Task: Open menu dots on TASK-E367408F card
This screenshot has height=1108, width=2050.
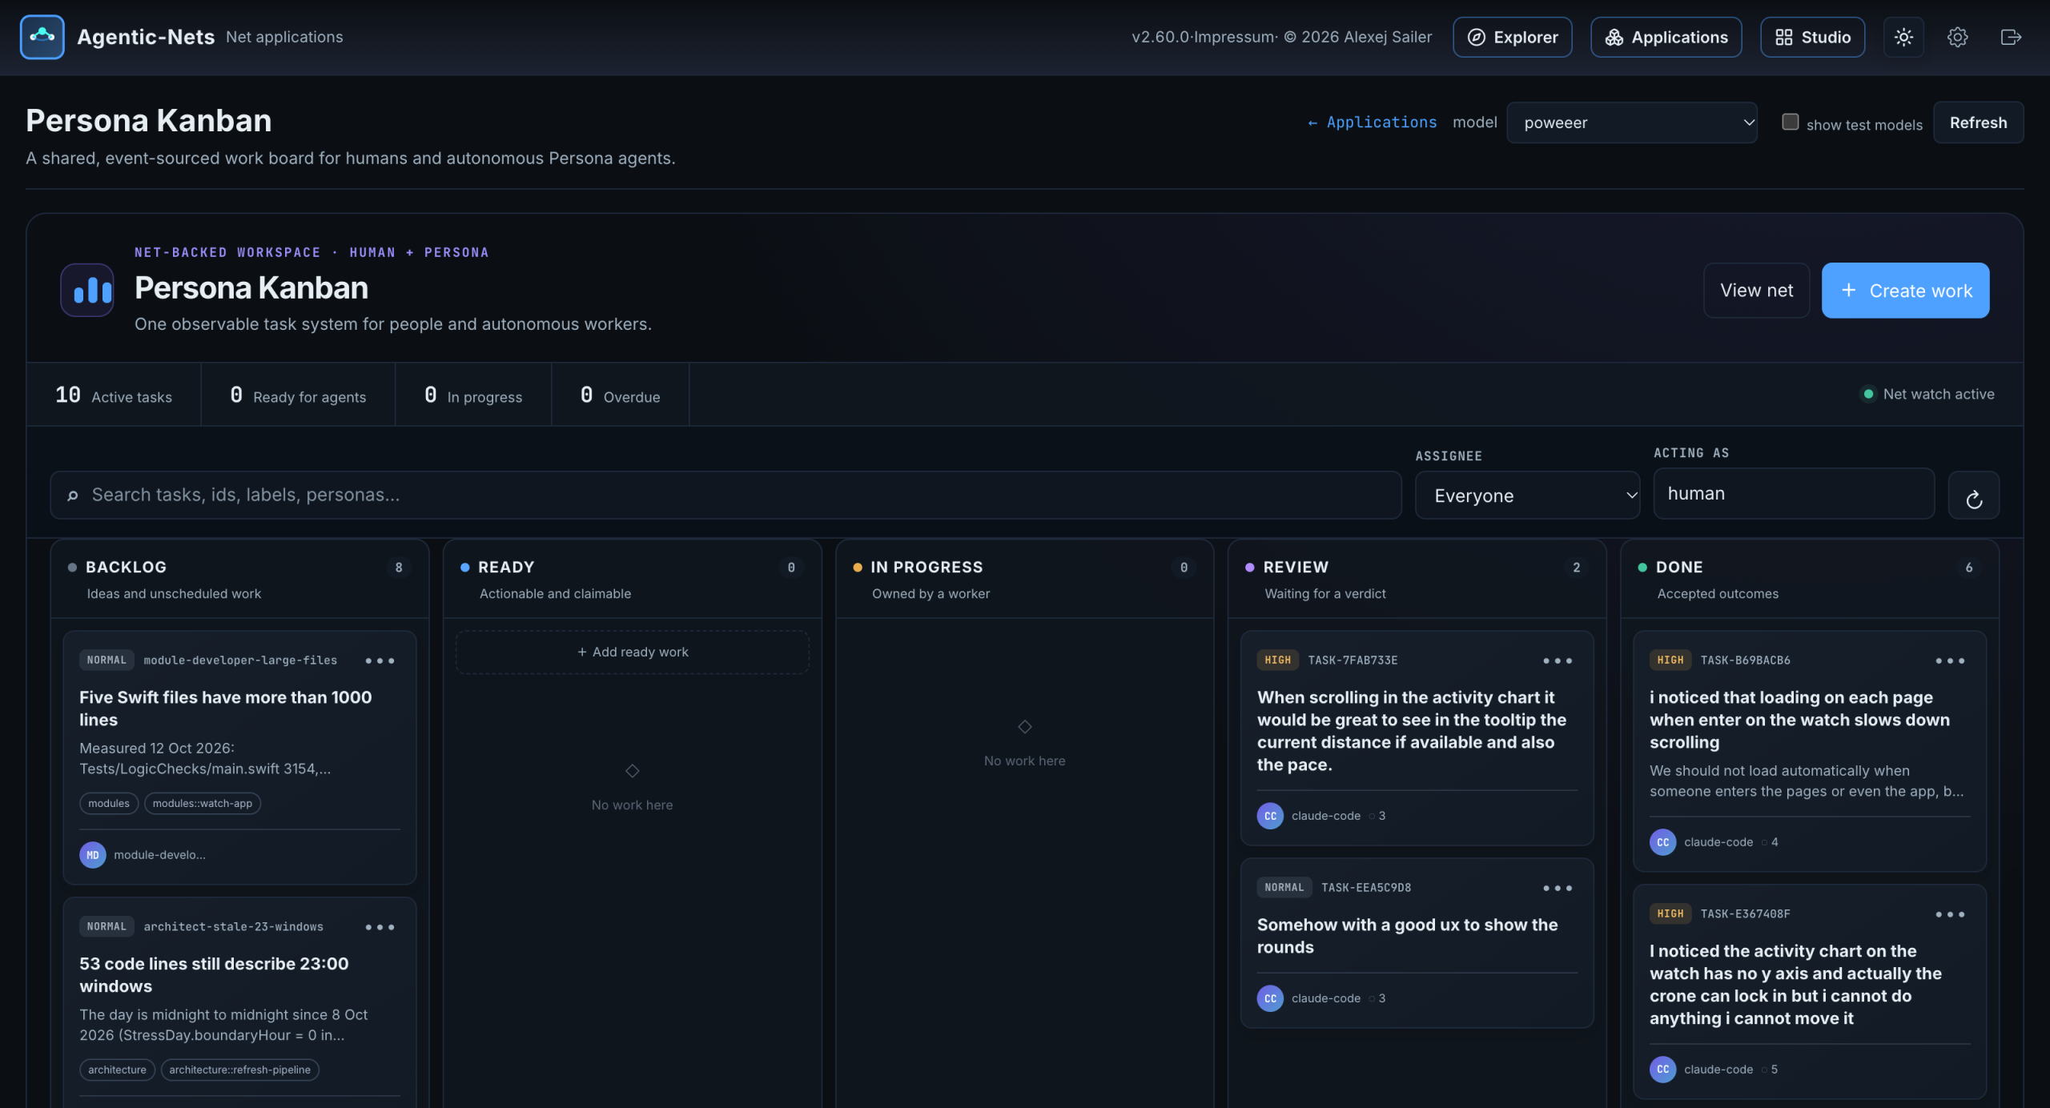Action: 1950,914
